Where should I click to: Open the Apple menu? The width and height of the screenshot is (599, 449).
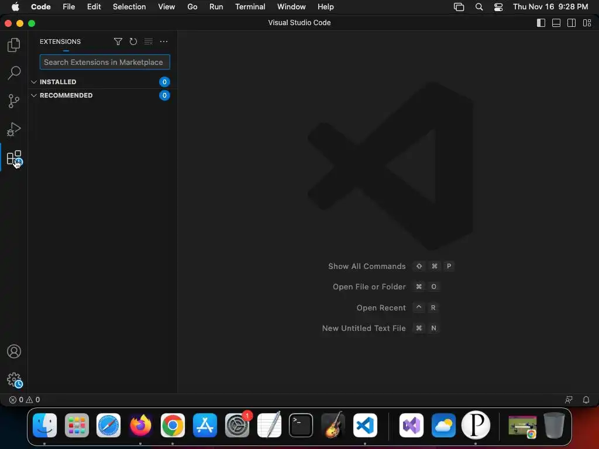[15, 6]
